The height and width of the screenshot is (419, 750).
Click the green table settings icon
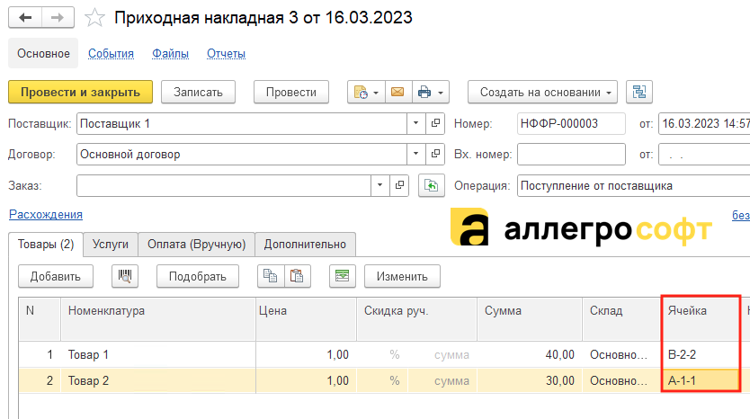[x=342, y=276]
